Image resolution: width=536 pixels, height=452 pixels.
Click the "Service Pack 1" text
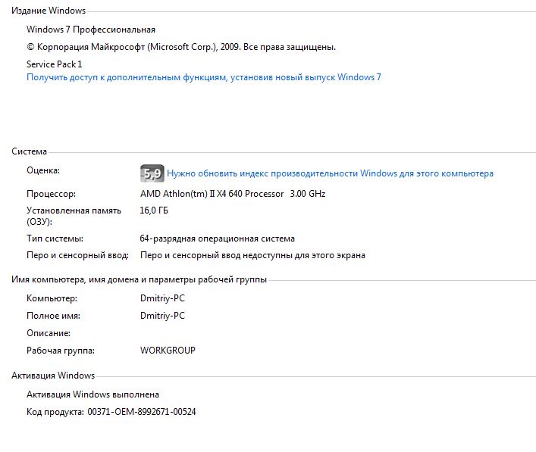click(55, 64)
